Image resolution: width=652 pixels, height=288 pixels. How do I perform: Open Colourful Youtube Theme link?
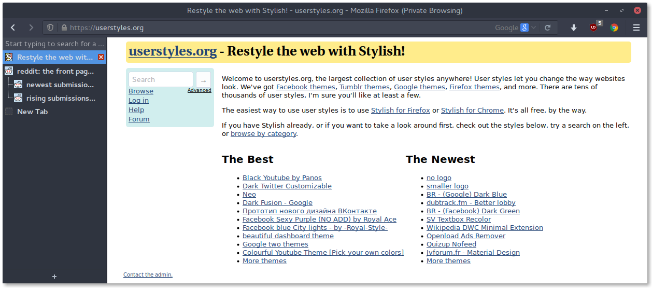click(x=323, y=253)
